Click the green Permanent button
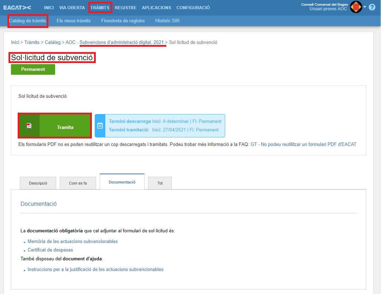Viewport: 381px width, 294px height. [33, 69]
